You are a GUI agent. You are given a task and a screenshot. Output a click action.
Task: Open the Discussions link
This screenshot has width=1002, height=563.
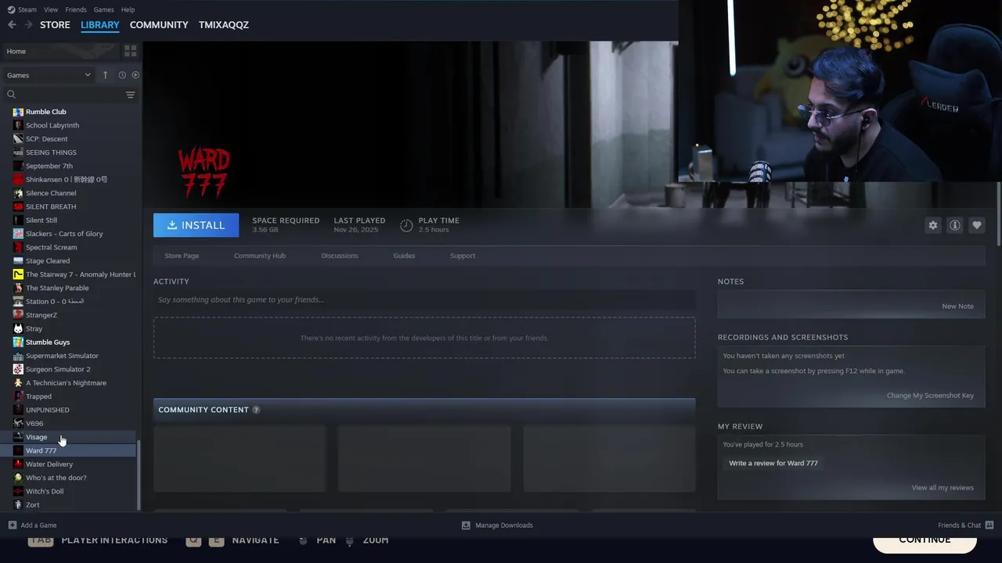coord(340,256)
